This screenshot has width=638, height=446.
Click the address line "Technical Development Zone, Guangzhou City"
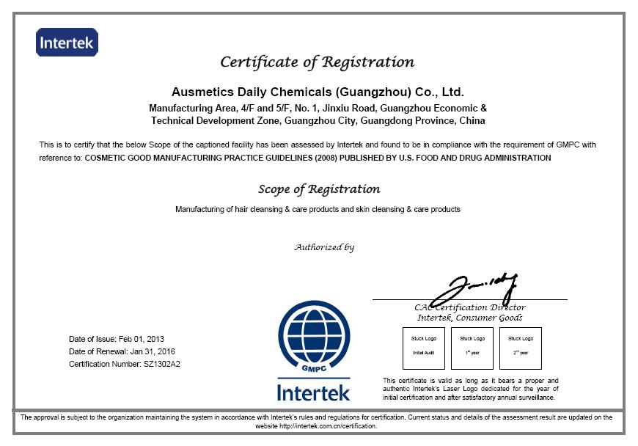(318, 121)
